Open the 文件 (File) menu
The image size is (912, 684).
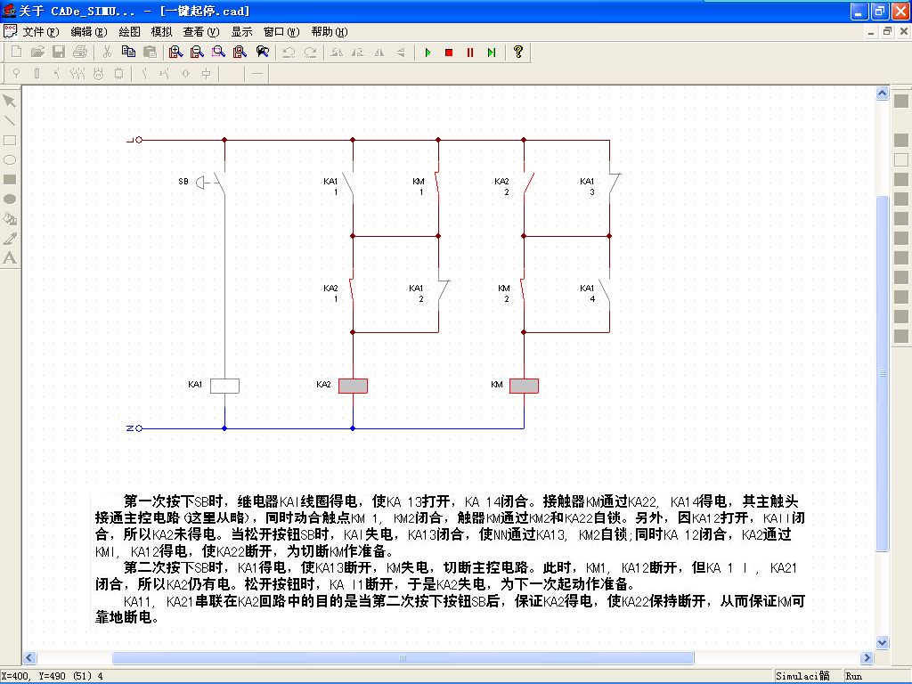click(x=41, y=32)
